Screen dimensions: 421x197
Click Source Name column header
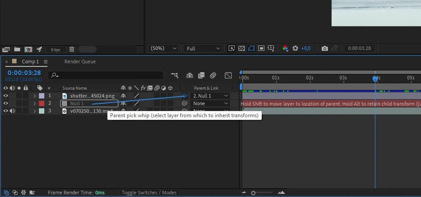pos(74,88)
